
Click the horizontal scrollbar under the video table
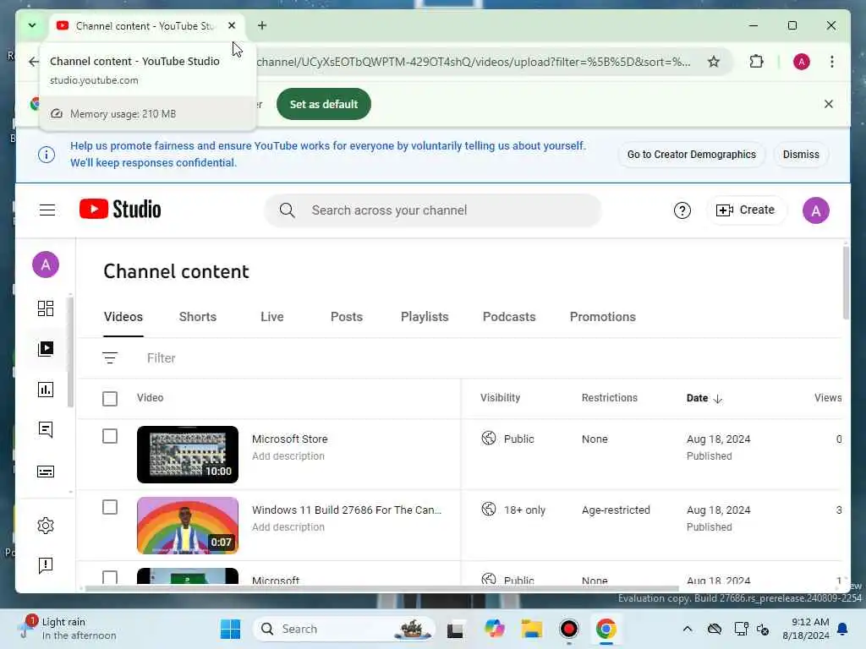point(381,588)
